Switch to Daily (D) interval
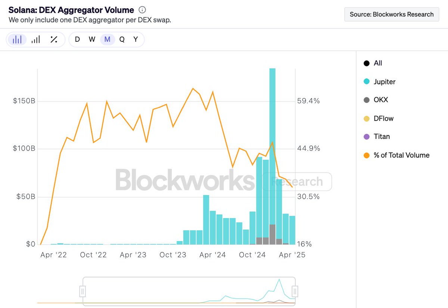Viewport: 448px width, 308px height. click(77, 40)
